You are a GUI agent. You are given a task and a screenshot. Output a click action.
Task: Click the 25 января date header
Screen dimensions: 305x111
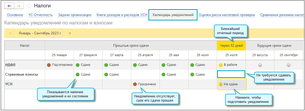pos(59,55)
